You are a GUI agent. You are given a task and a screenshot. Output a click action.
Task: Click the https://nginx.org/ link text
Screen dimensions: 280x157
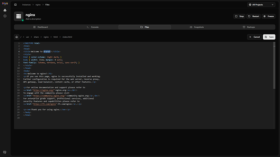[43, 90]
